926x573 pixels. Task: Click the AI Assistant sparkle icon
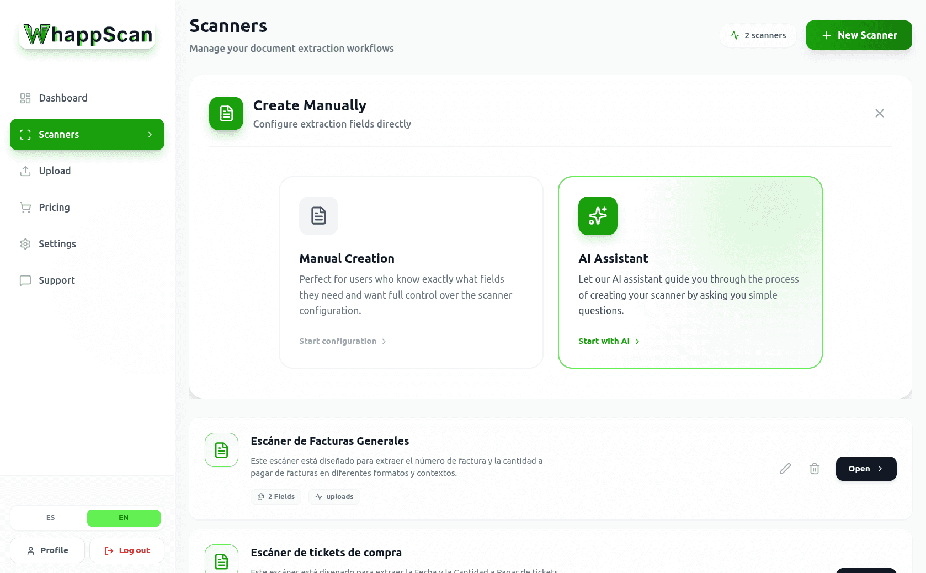[x=598, y=216]
